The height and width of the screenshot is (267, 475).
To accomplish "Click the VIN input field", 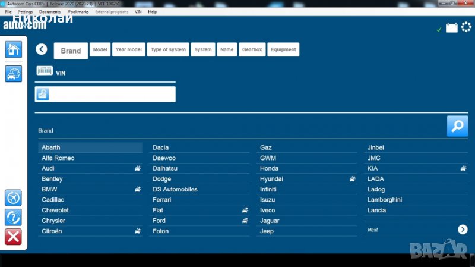I will tap(112, 94).
